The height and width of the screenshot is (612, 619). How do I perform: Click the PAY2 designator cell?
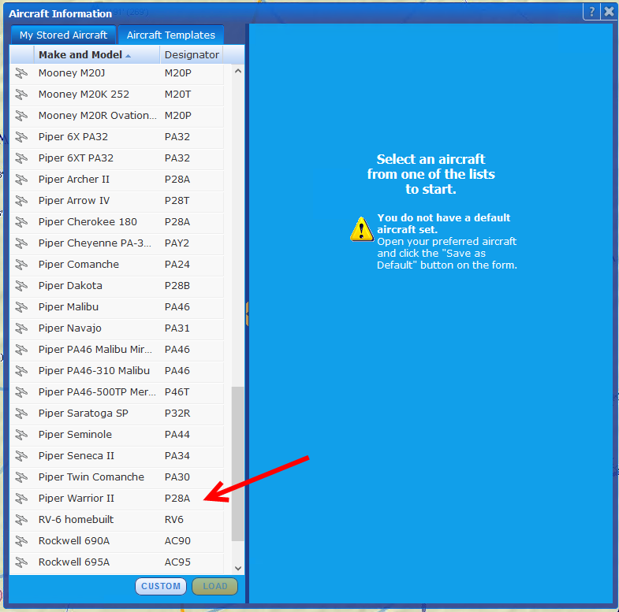tap(177, 243)
